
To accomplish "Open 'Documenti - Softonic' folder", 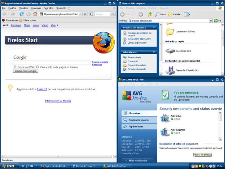I will 181,31.
